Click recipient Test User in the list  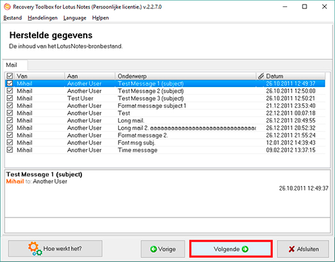pos(80,98)
